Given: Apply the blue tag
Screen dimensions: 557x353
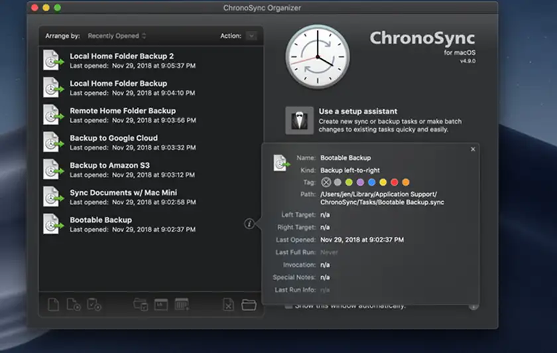Looking at the screenshot, I should pyautogui.click(x=371, y=182).
